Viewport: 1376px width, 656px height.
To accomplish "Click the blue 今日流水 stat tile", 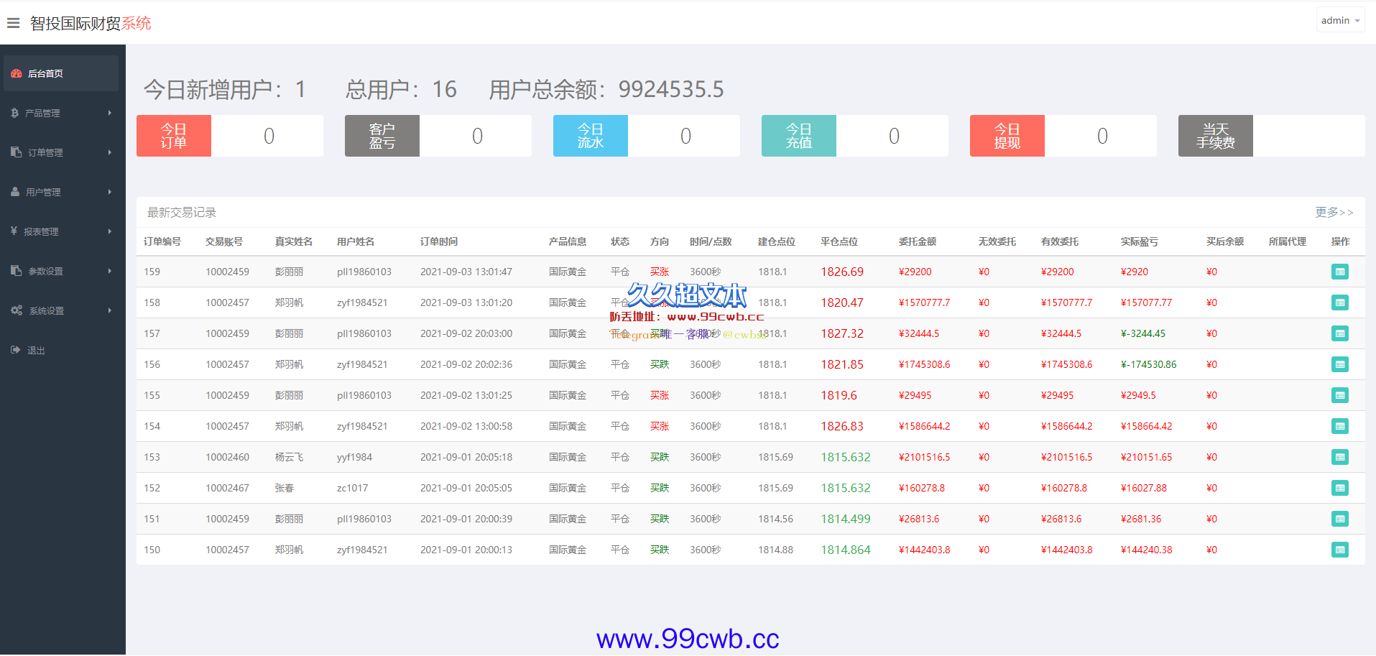I will click(591, 136).
